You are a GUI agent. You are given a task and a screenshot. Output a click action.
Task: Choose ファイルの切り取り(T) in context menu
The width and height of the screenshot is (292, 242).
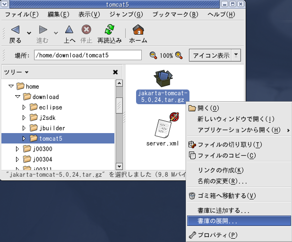coord(239,144)
